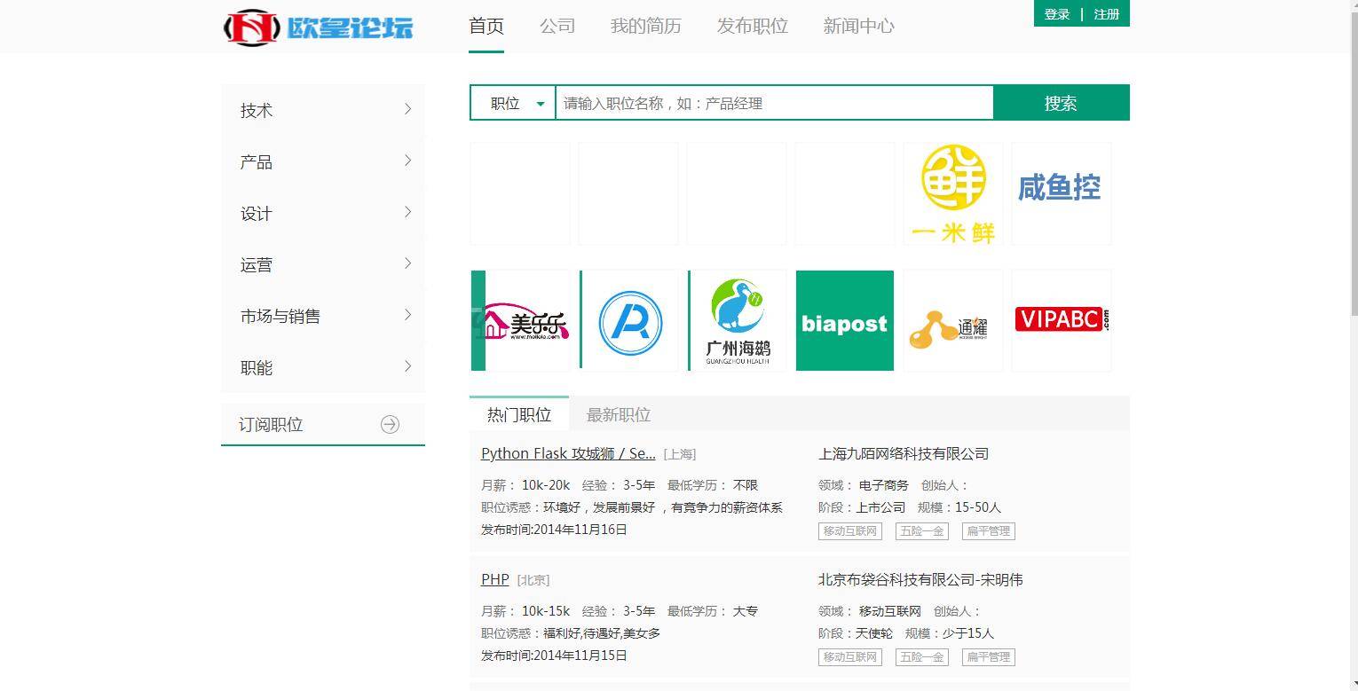Image resolution: width=1358 pixels, height=691 pixels.
Task: Click the 注册 link
Action: pos(1107,14)
